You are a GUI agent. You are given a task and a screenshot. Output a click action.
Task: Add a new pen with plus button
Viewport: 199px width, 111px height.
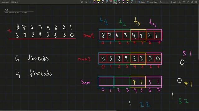tap(136, 2)
